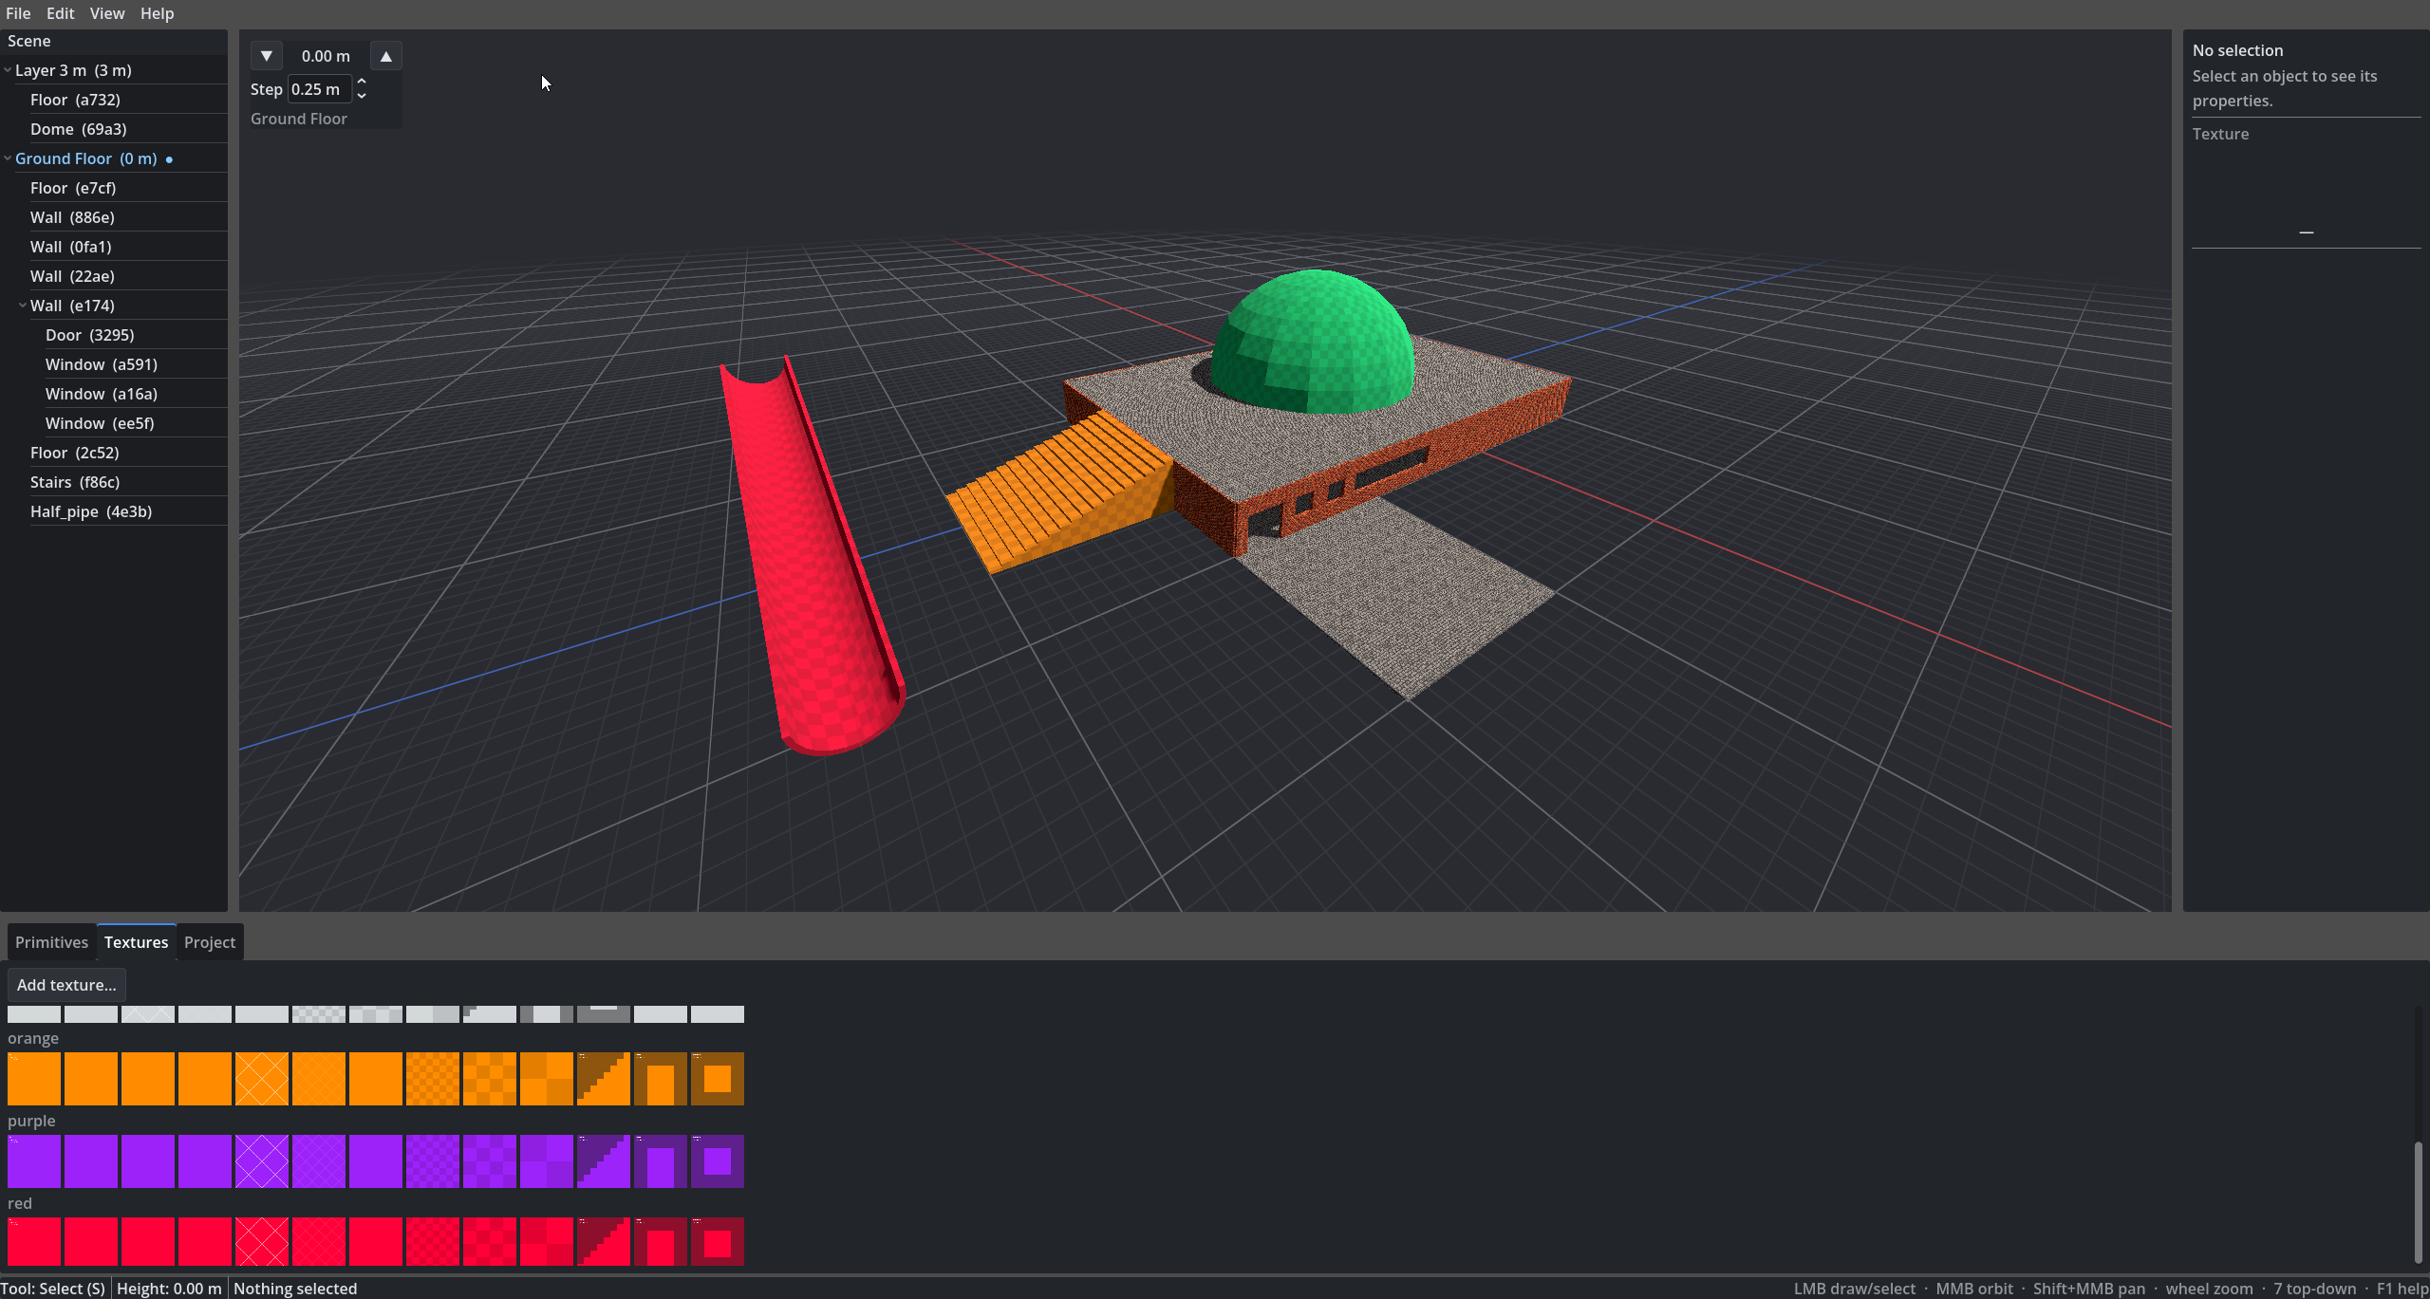
Task: Open the File menu
Action: (18, 13)
